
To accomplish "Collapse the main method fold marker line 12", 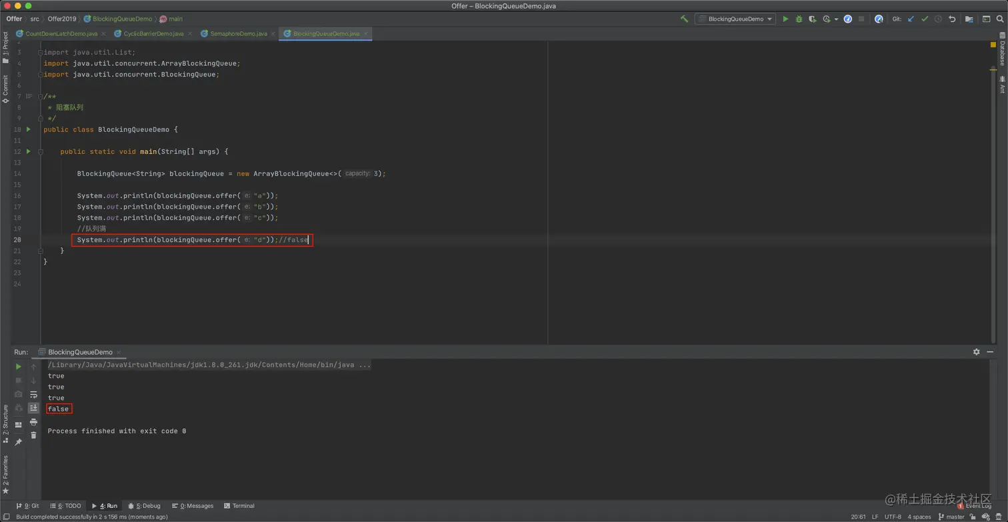I will (x=41, y=151).
